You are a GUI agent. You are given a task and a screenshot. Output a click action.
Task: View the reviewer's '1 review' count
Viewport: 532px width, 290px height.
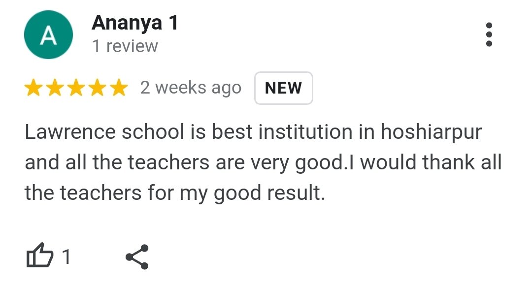[125, 46]
